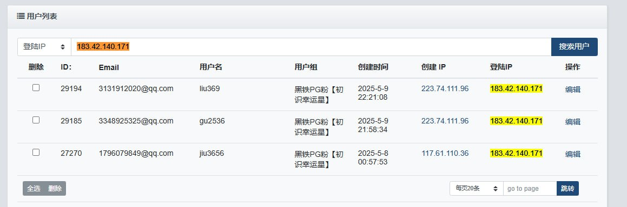The height and width of the screenshot is (207, 627).
Task: Open 编辑 for user ID 27270
Action: click(x=572, y=154)
